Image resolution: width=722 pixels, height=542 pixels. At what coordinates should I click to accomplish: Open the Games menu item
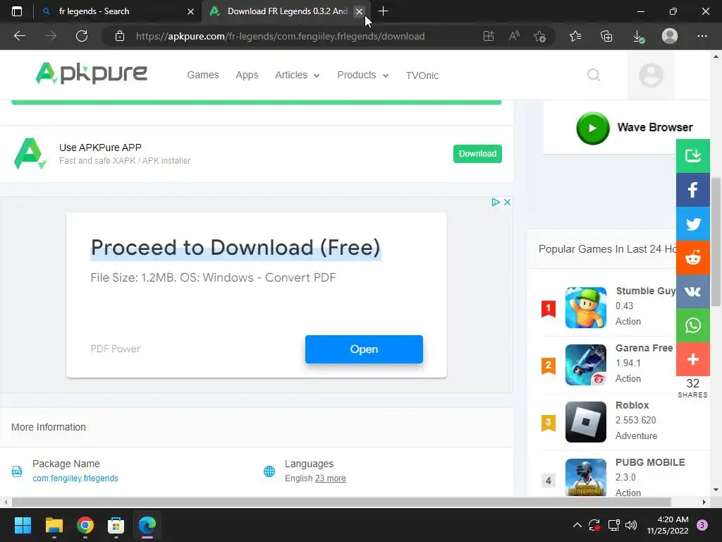point(202,75)
